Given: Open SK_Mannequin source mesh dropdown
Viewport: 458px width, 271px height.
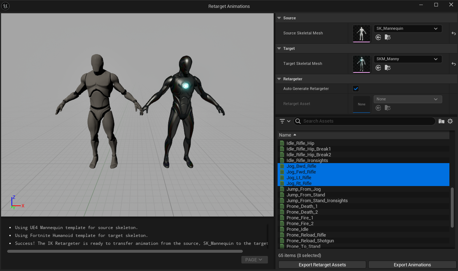Looking at the screenshot, I should pos(408,29).
